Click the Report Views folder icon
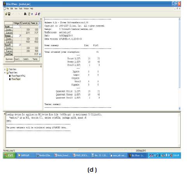Viewport: 188px width, 174px height. (x=7, y=72)
